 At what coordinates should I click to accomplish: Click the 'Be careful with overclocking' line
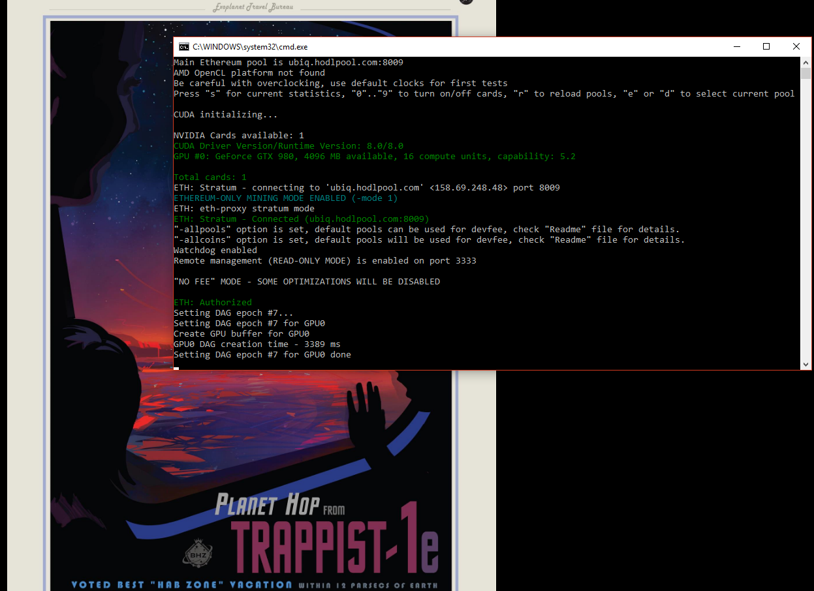click(340, 83)
